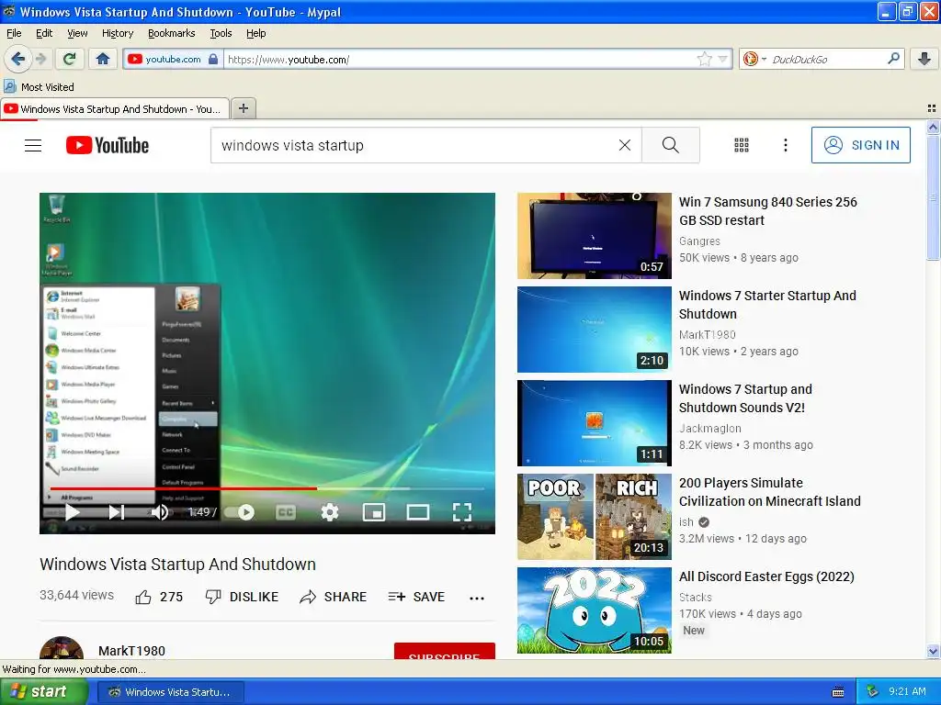Open the Help menu
Viewport: 941px width, 705px height.
tap(256, 33)
